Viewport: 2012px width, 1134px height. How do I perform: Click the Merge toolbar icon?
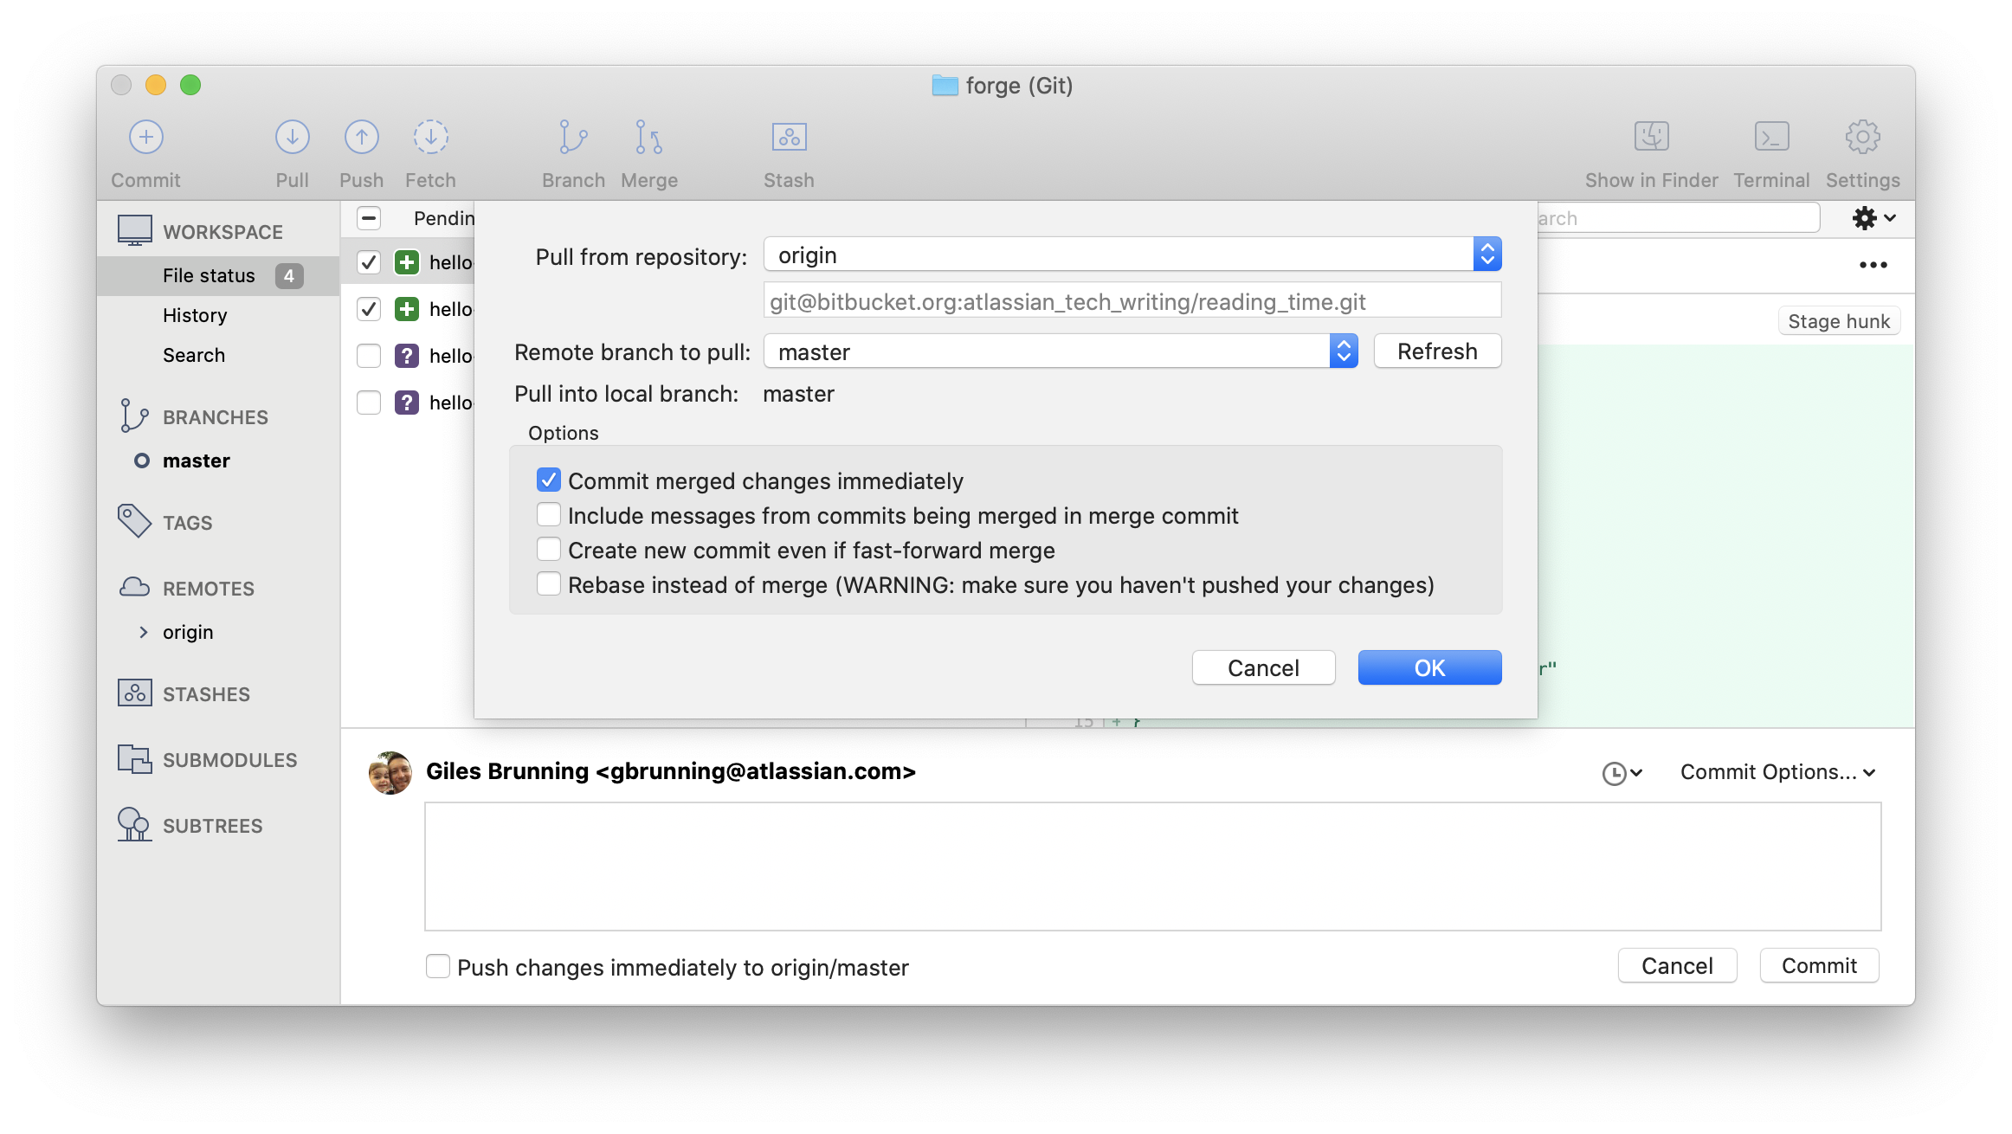pyautogui.click(x=648, y=138)
